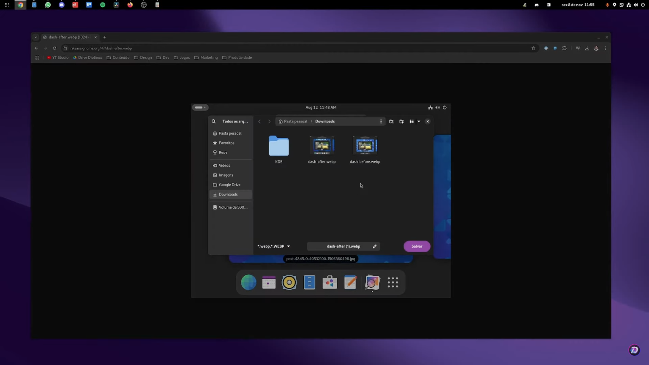The width and height of the screenshot is (649, 365).
Task: Open the Image Viewer from the dock
Action: [x=372, y=282]
